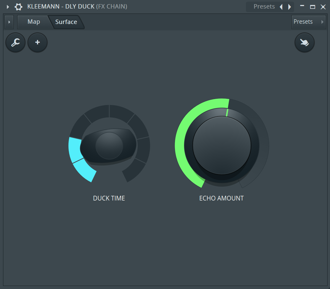
Task: Close the DLY DUCK plugin window
Action: coord(323,7)
